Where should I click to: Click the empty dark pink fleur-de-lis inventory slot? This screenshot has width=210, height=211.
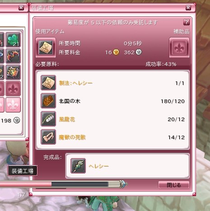coord(13,89)
